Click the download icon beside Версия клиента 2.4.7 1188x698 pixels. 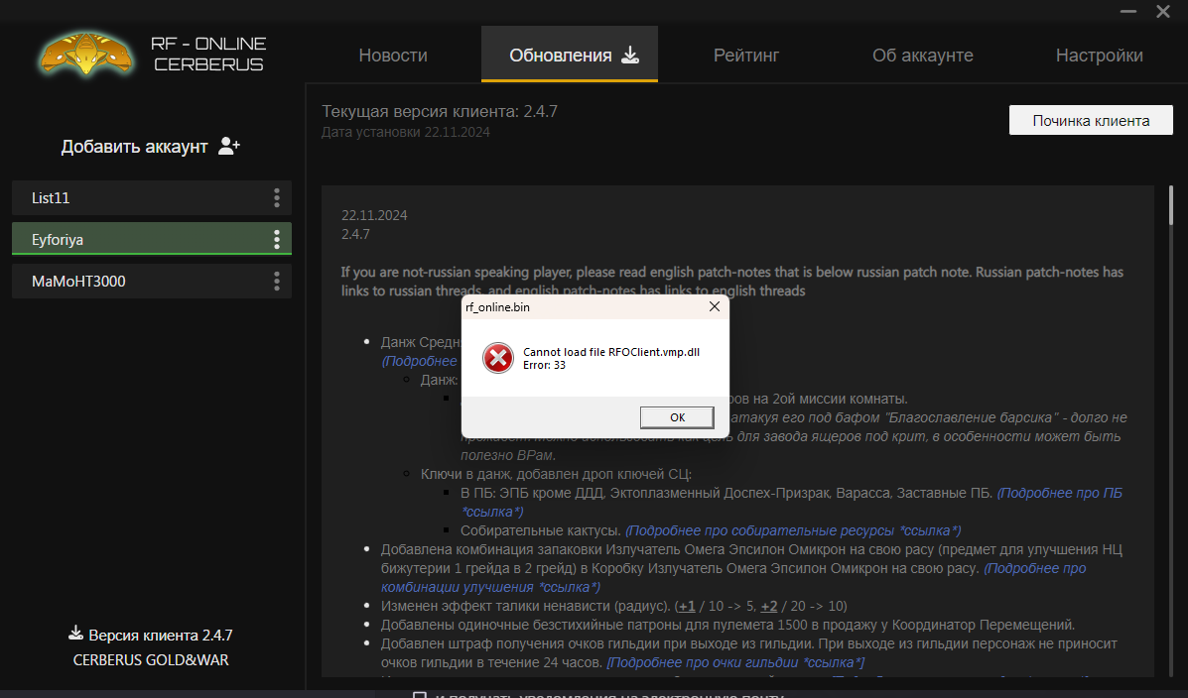tap(75, 633)
